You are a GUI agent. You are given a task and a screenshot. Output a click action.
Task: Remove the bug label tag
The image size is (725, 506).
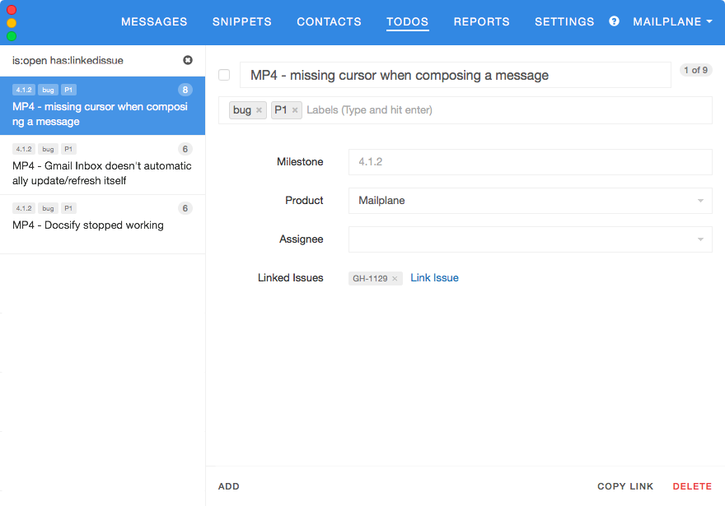click(x=259, y=110)
